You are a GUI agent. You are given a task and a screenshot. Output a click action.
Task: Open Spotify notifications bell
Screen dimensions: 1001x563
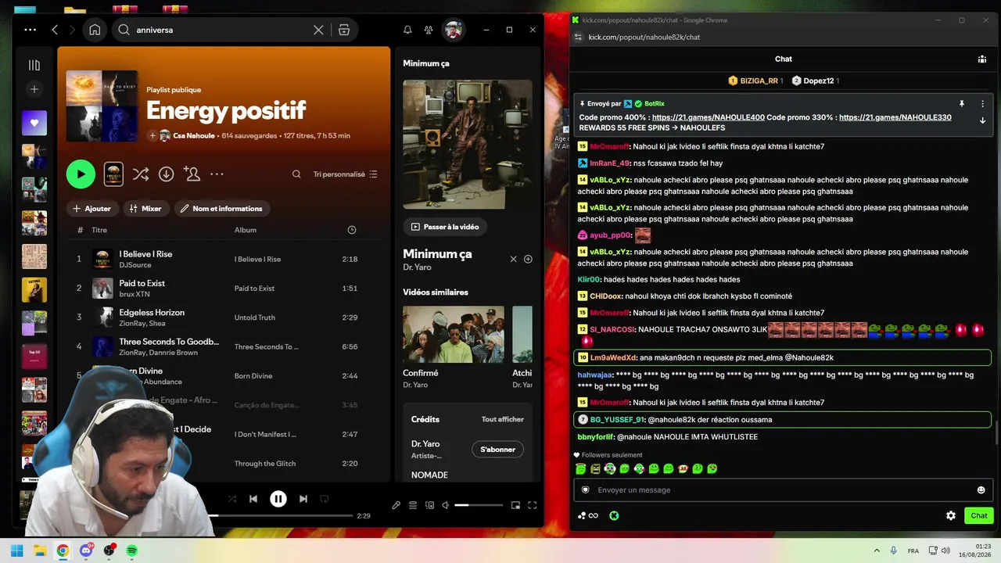(x=407, y=30)
